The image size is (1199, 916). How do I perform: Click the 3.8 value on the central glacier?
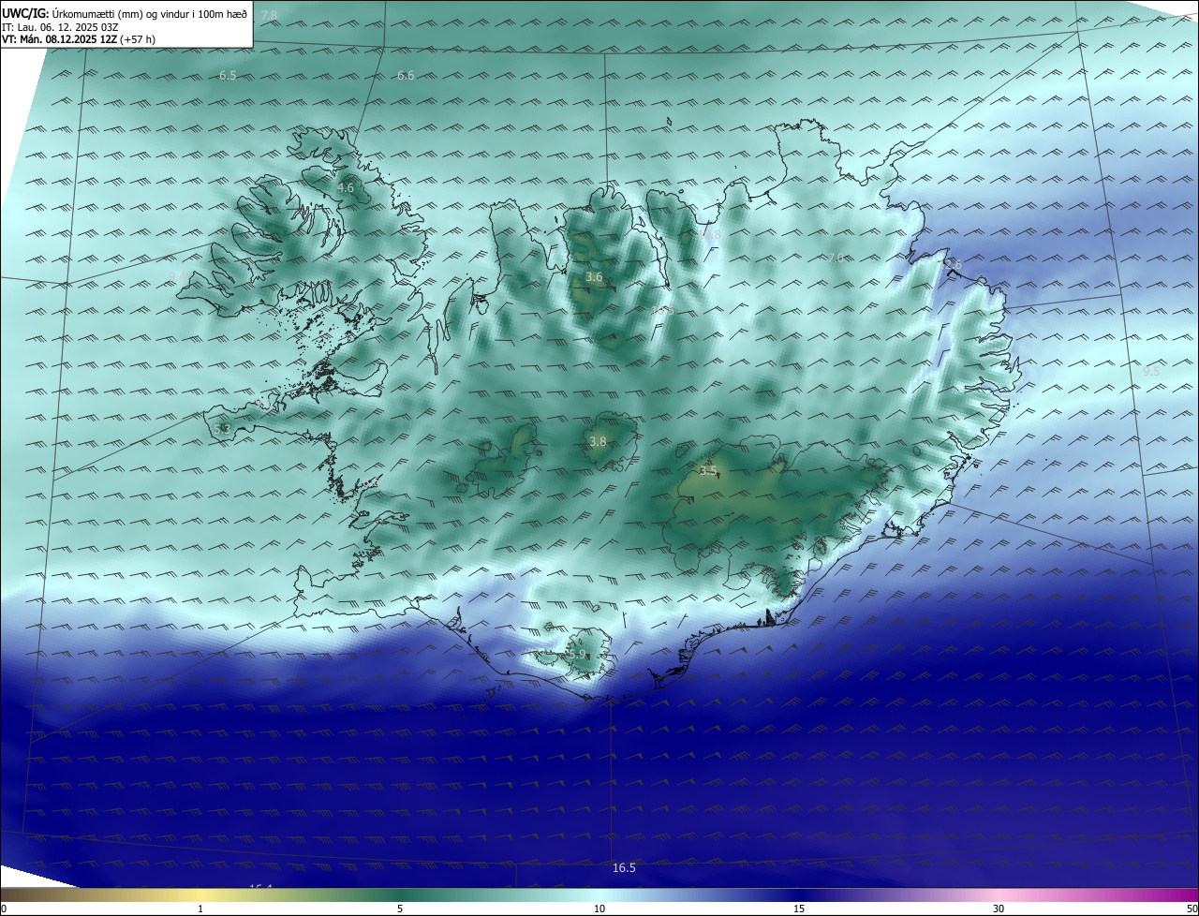[598, 442]
